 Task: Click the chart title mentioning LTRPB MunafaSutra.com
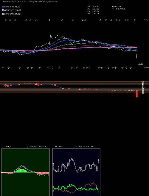coord(30,2)
